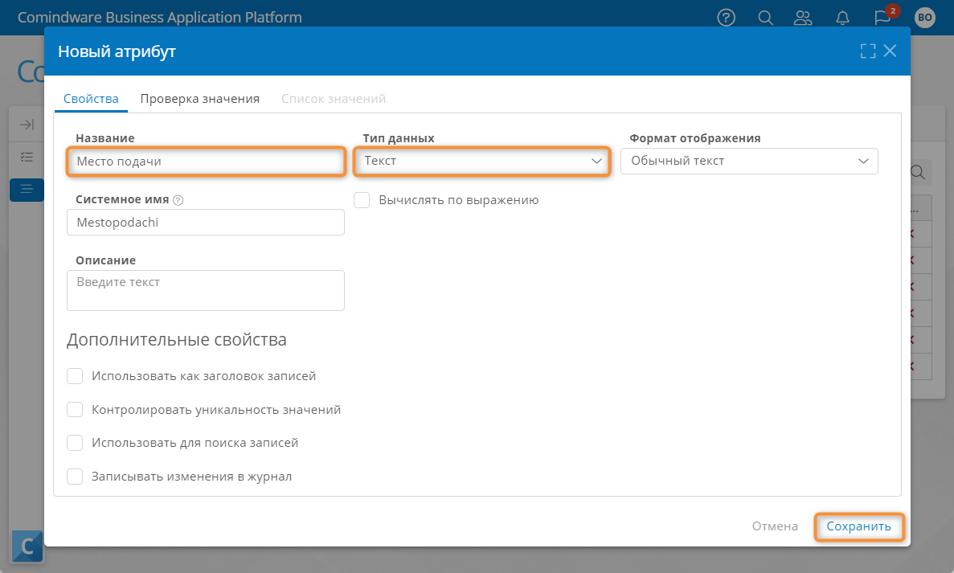Select the highlighted list icon in sidebar
Image resolution: width=954 pixels, height=573 pixels.
coord(27,189)
